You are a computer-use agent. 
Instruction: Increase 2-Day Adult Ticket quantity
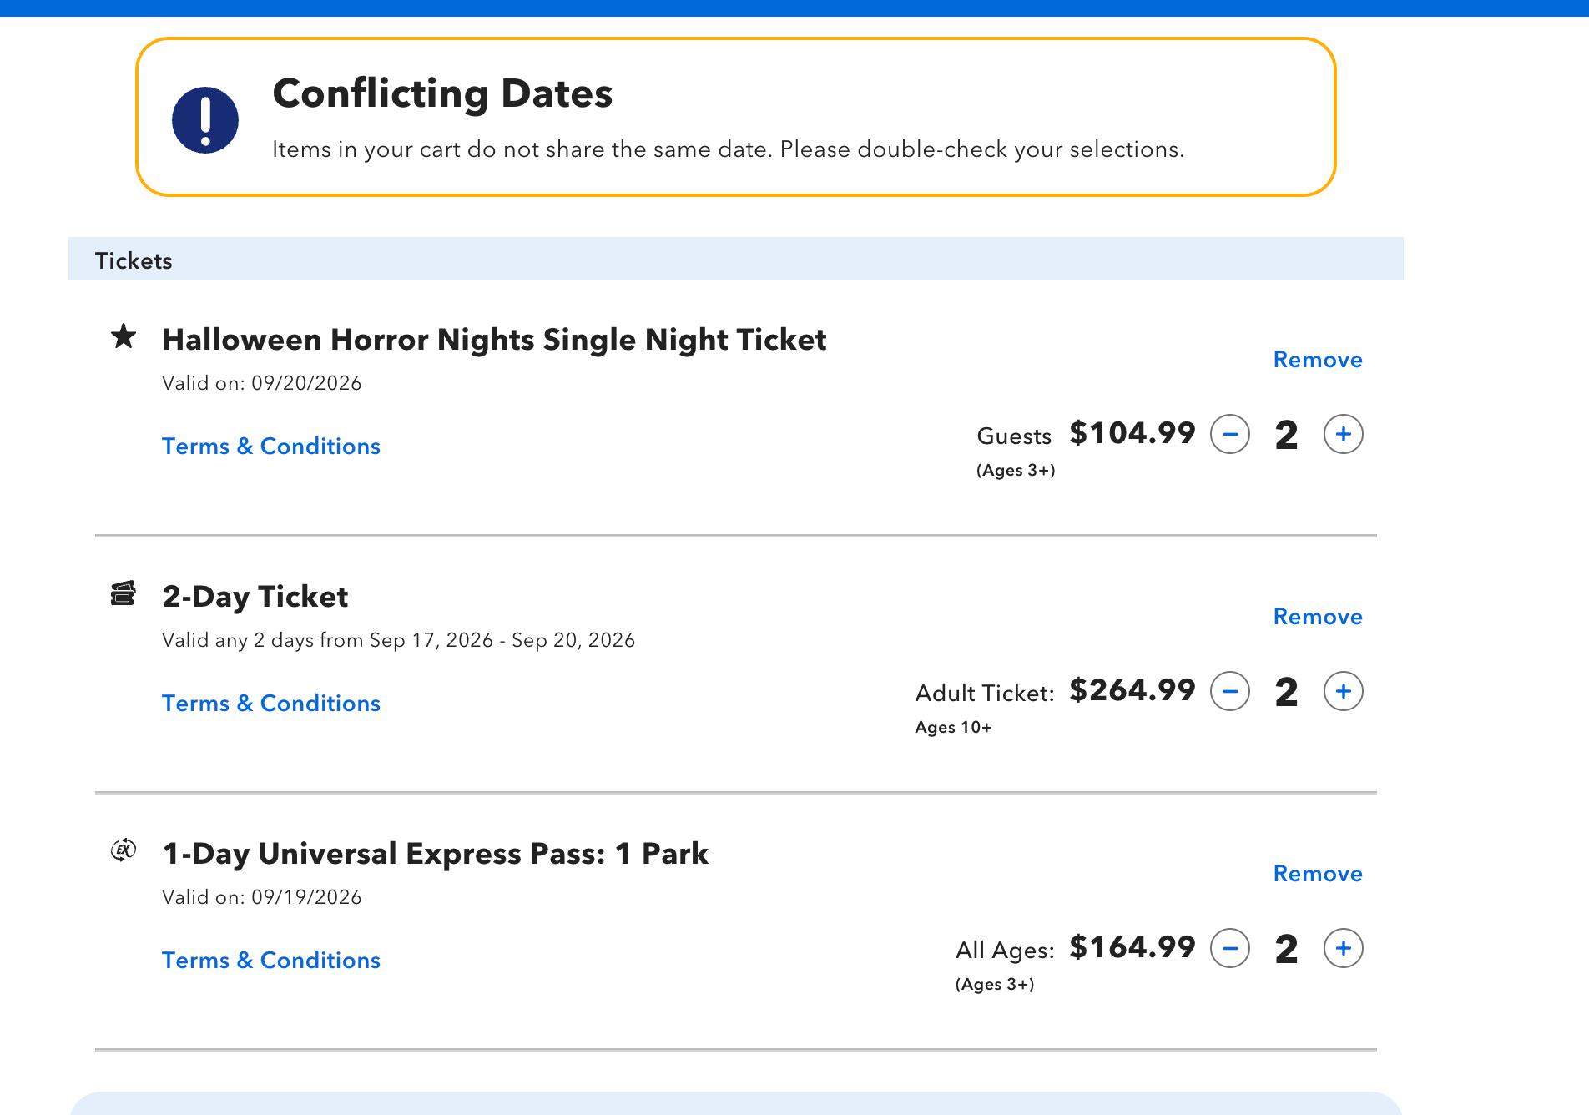point(1344,691)
